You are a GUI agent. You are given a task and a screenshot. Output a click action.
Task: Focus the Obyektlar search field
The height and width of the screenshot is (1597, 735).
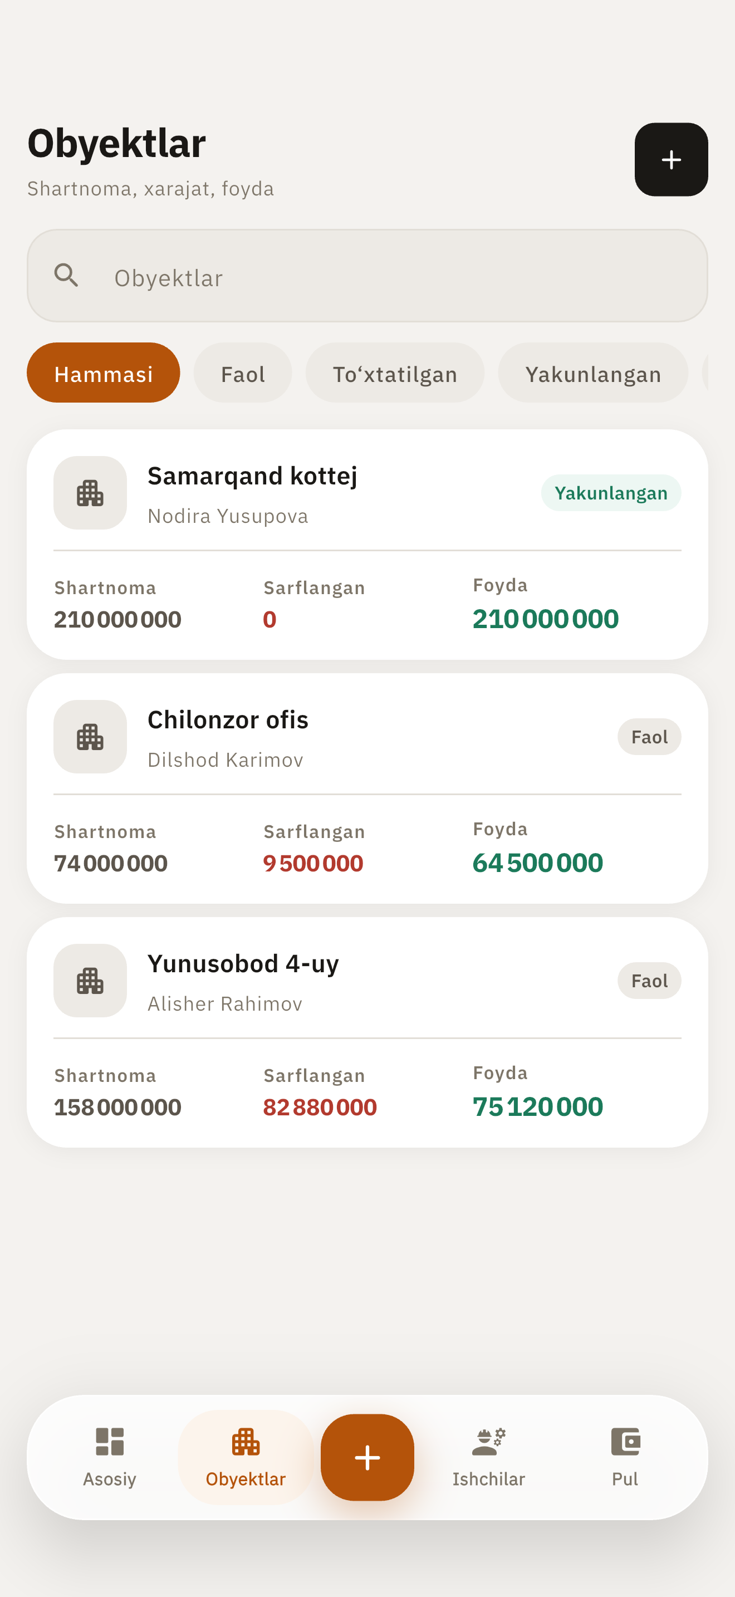(x=367, y=275)
